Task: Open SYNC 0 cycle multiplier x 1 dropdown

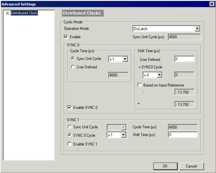Action: click(x=125, y=59)
